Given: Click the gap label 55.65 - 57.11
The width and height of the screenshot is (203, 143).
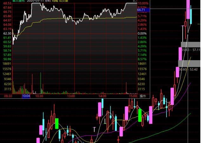Looking at the screenshot, I should (x=191, y=50).
